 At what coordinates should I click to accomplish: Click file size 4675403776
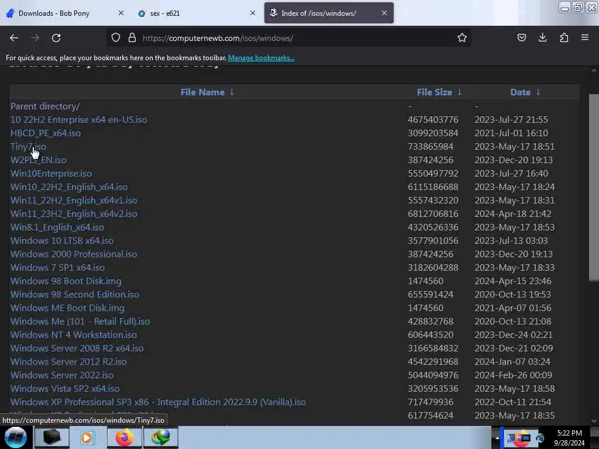point(433,119)
